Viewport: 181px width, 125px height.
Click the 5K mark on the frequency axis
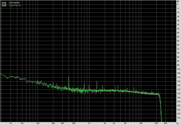coord(125,123)
